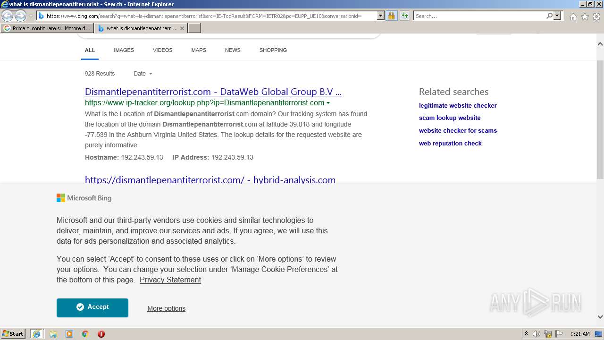Image resolution: width=604 pixels, height=340 pixels.
Task: Click the Microsoft Bing logo in banner
Action: [x=84, y=198]
